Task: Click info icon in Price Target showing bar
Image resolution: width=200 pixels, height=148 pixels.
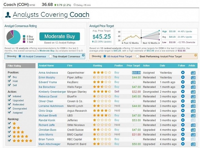Action: click(195, 55)
